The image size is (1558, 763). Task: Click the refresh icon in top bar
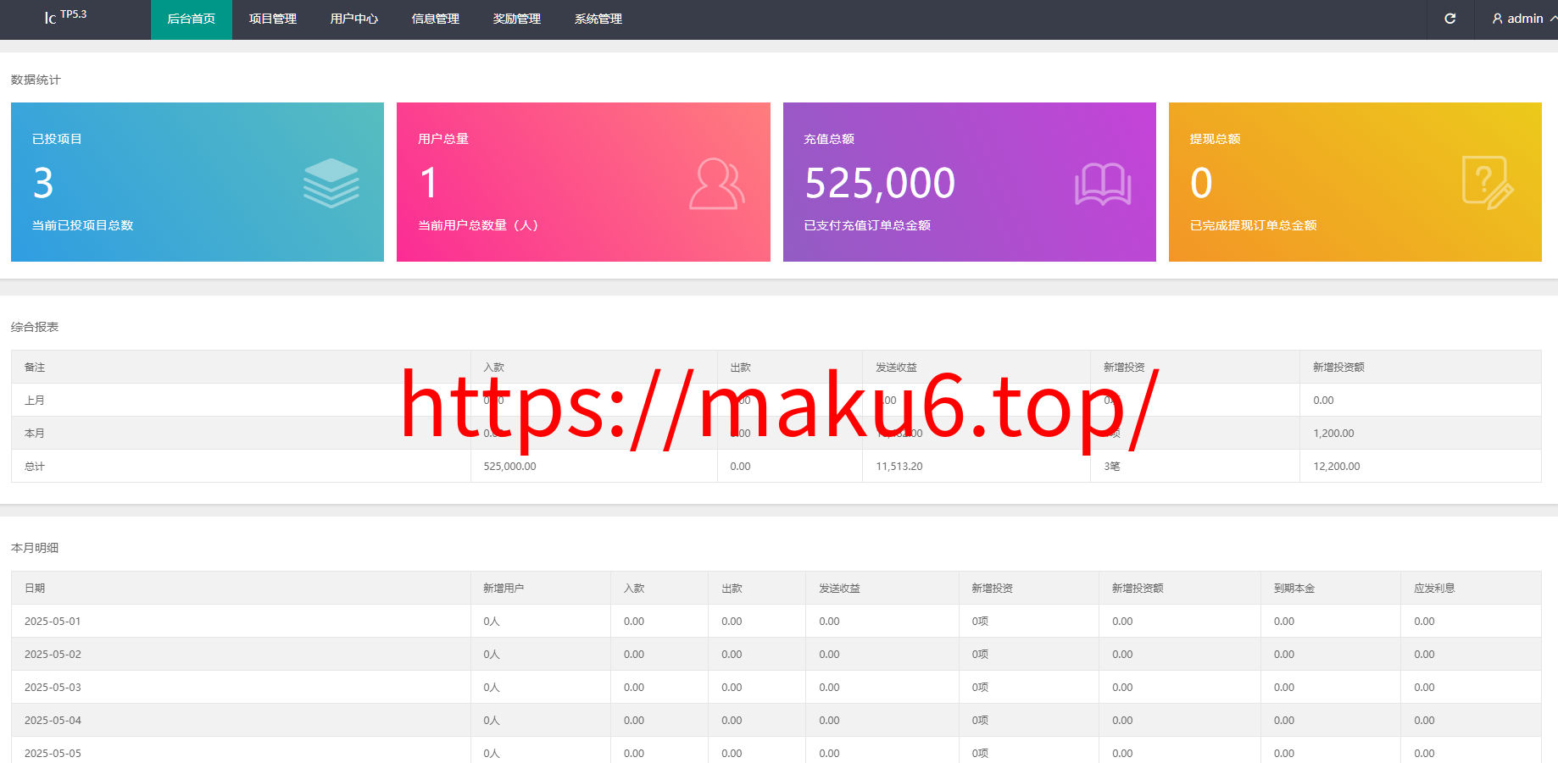pos(1450,19)
